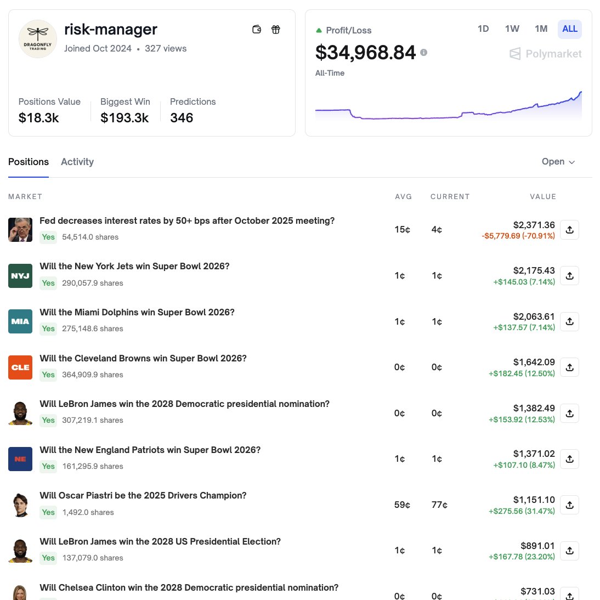Click the Oscar Piastri thumbnail
This screenshot has width=600, height=600.
point(20,505)
